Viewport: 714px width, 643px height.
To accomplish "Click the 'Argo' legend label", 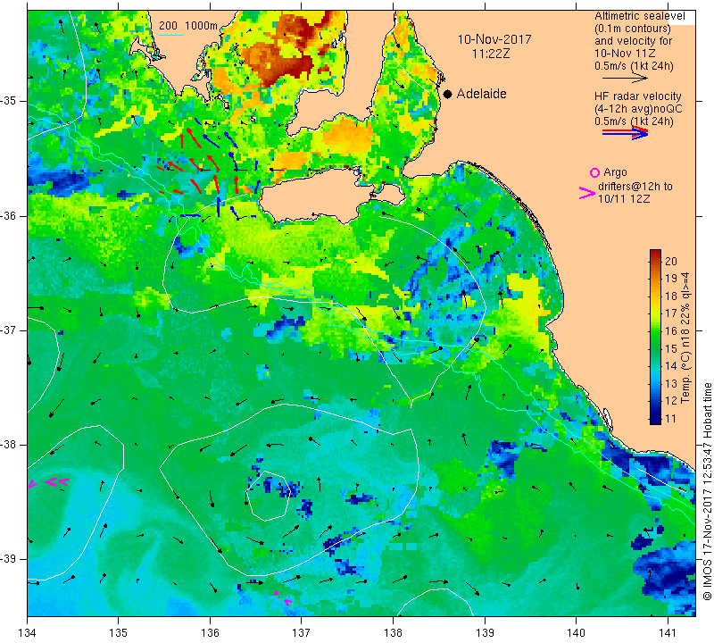I will [x=615, y=172].
